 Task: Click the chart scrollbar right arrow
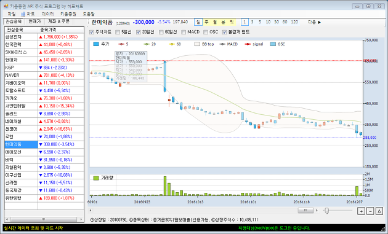[x=317, y=211]
